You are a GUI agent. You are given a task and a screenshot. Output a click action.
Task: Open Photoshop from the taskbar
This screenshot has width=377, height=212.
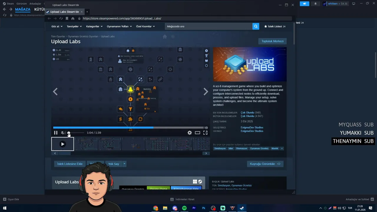[x=204, y=208]
